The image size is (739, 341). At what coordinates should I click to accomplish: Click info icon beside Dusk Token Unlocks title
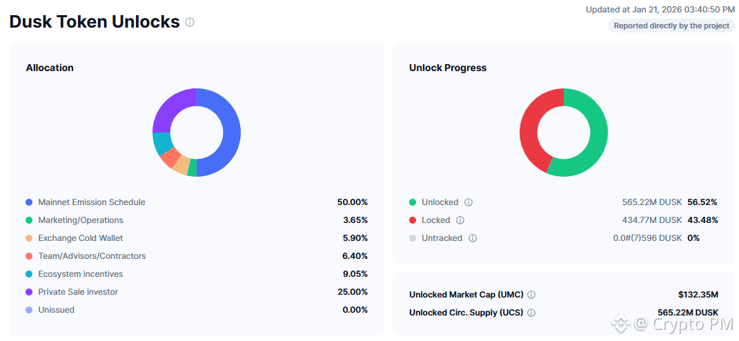pos(190,22)
